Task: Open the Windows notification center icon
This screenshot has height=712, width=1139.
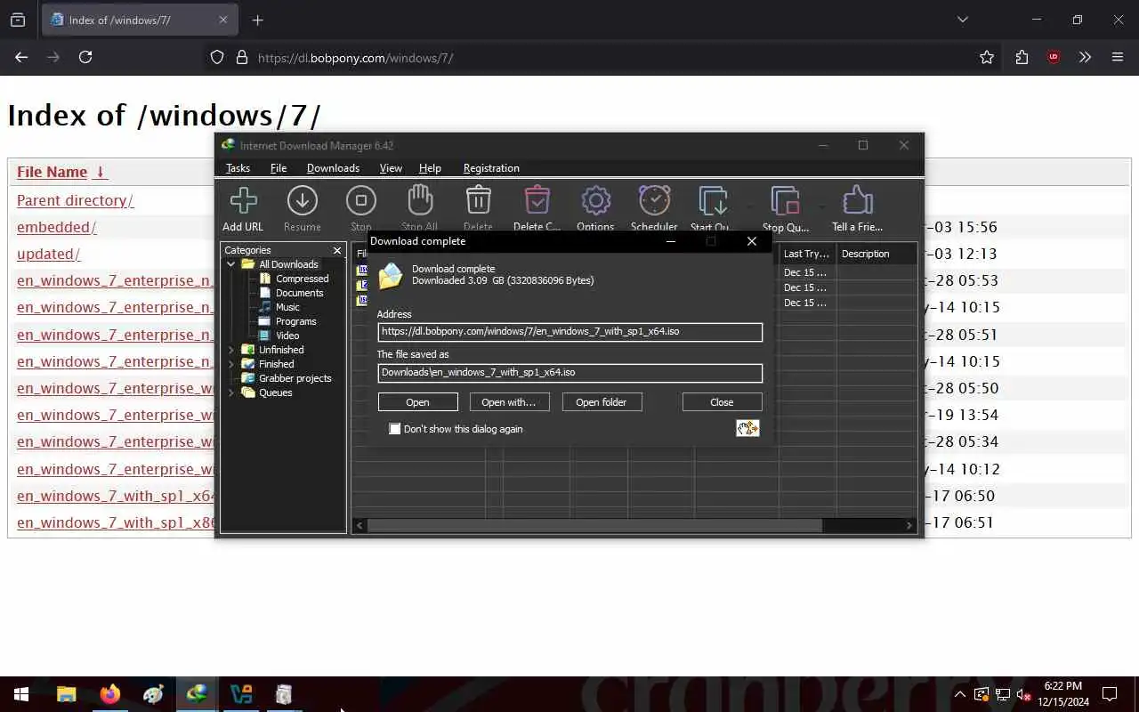Action: click(x=1110, y=694)
